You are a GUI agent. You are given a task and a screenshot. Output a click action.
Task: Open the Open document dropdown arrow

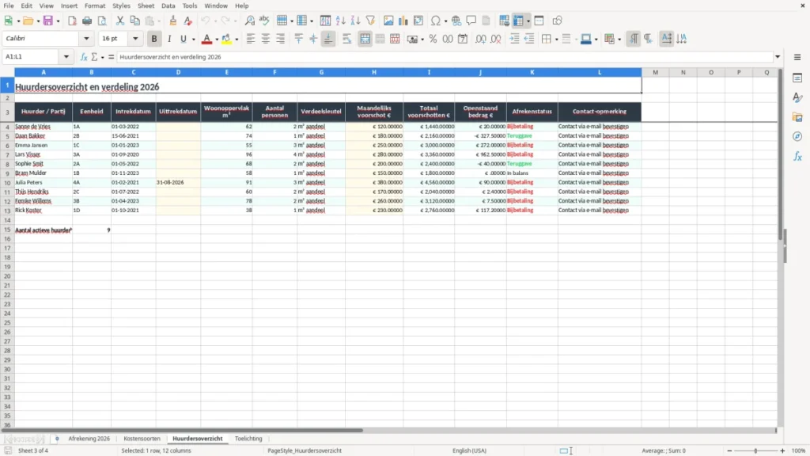[38, 21]
